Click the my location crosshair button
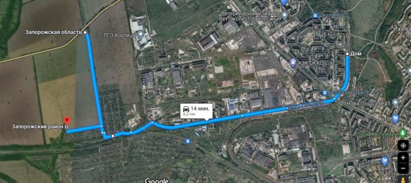Image resolution: width=411 pixels, height=183 pixels. pyautogui.click(x=403, y=145)
